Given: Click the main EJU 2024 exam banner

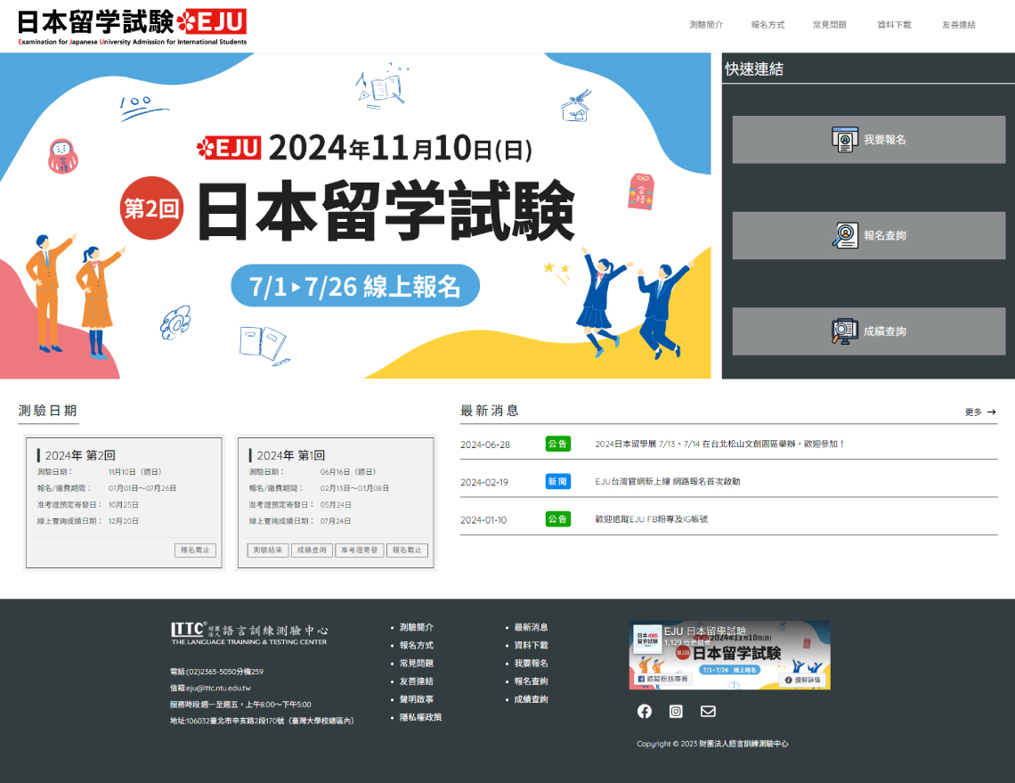Looking at the screenshot, I should (356, 216).
